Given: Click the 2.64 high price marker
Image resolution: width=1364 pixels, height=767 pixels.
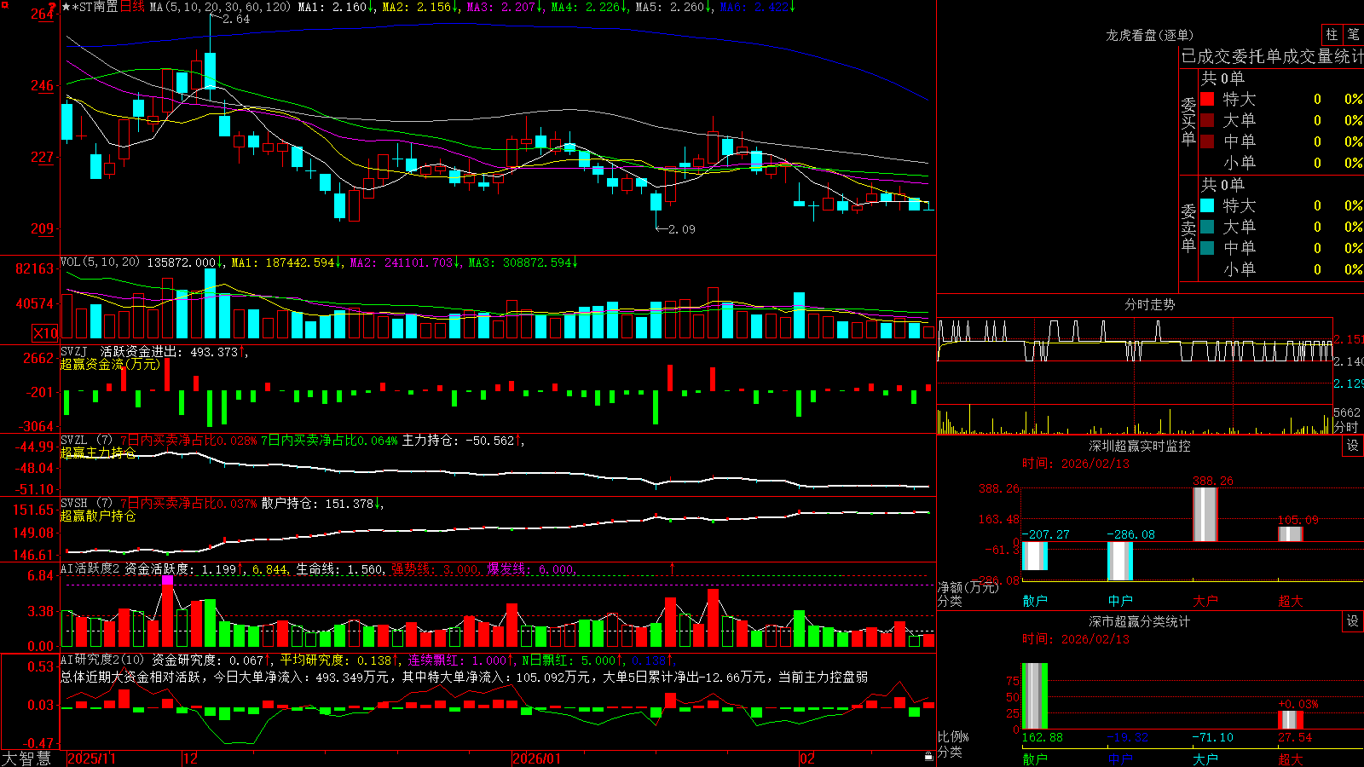Looking at the screenshot, I should coord(236,19).
